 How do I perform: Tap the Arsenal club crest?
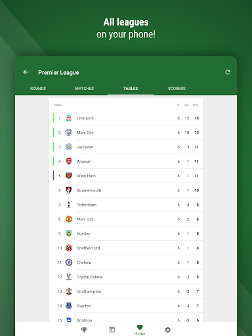69,161
